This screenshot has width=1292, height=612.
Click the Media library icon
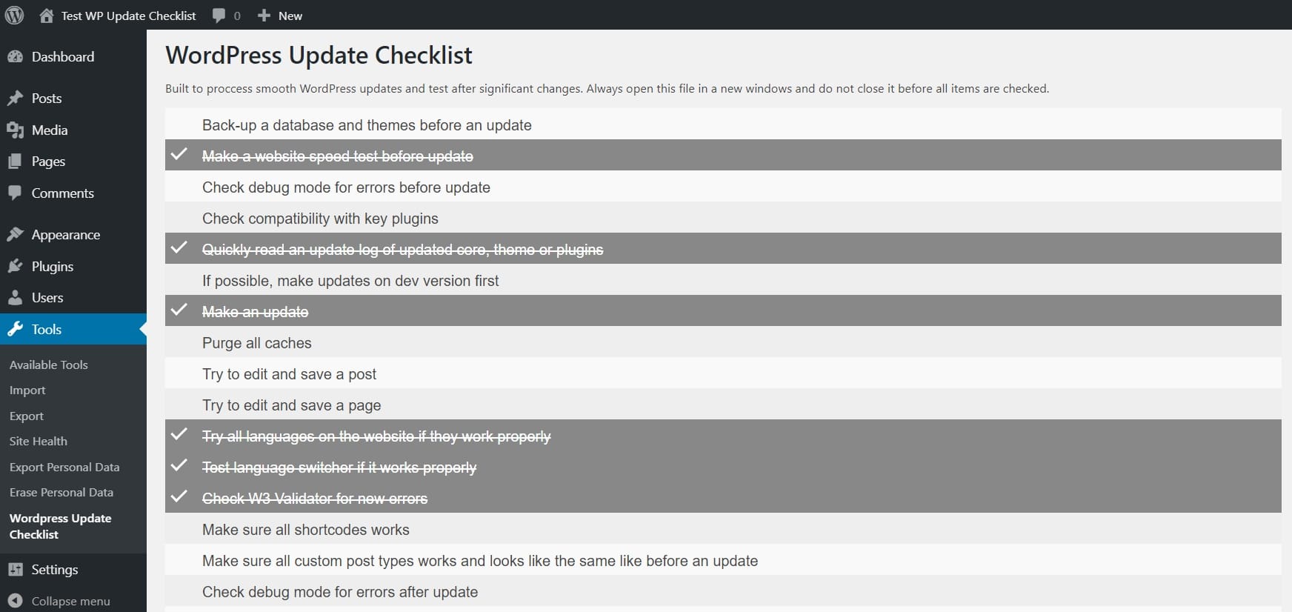click(x=15, y=130)
